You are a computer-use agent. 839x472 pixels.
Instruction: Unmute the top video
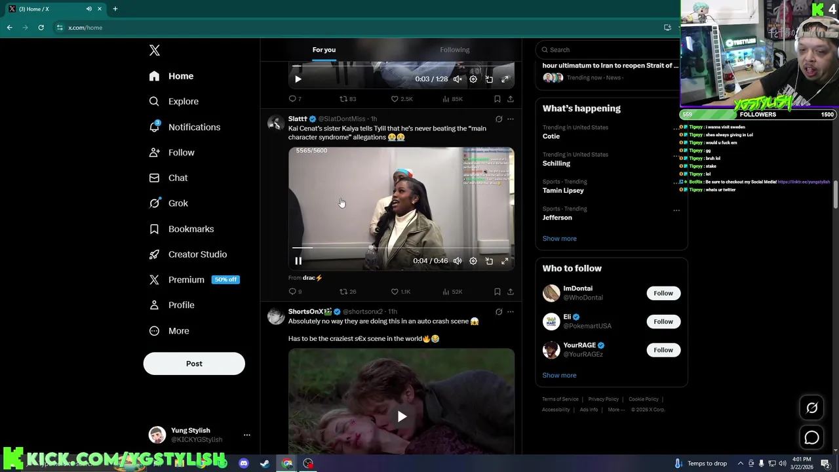[x=458, y=79]
